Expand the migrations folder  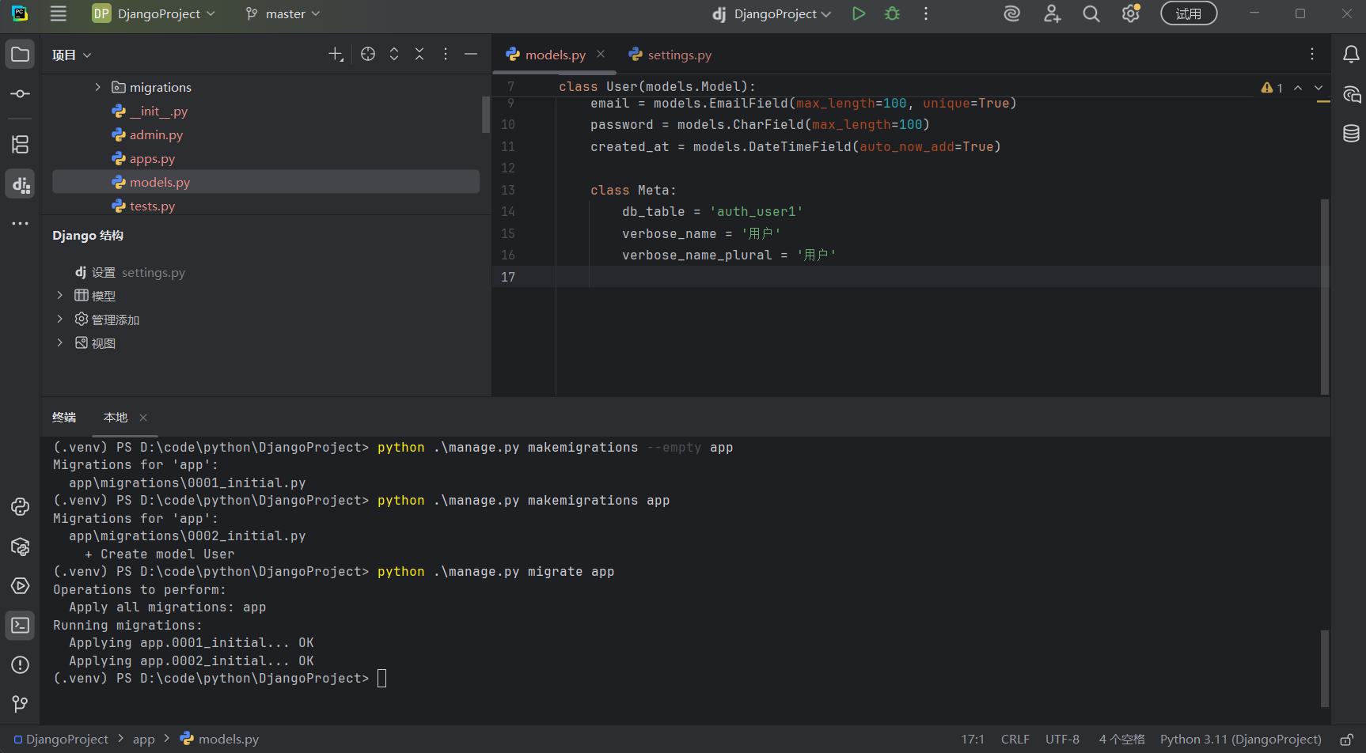tap(98, 87)
